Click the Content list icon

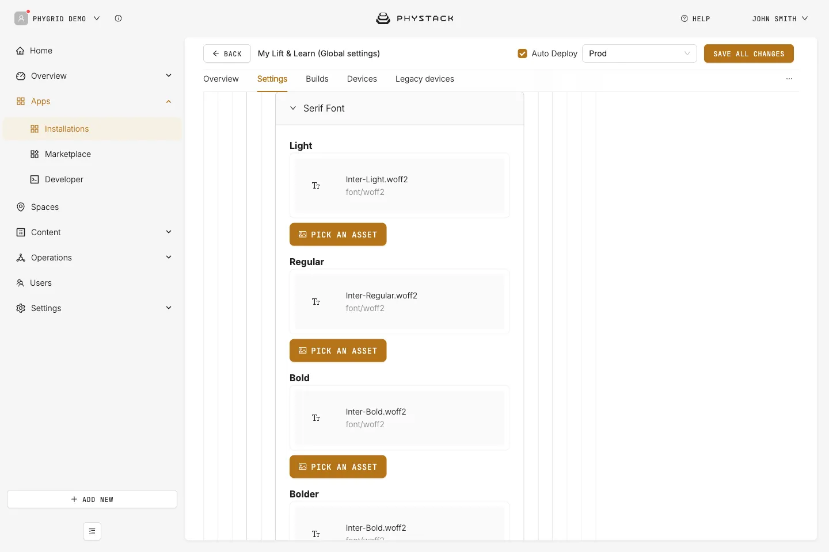coord(21,232)
